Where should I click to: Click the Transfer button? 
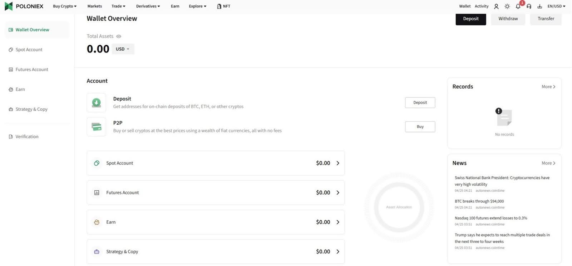click(546, 19)
